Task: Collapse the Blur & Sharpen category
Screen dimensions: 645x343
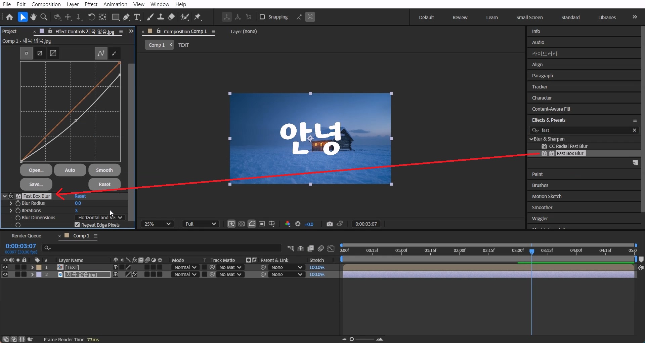Action: (531, 139)
